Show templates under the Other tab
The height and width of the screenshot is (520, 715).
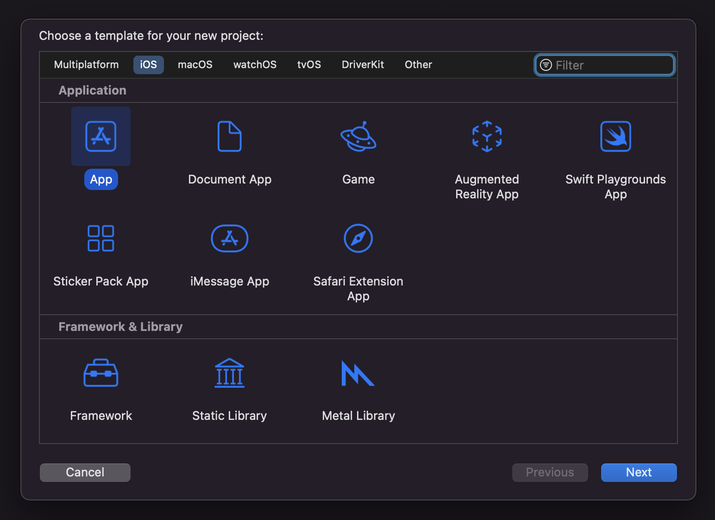(x=418, y=65)
